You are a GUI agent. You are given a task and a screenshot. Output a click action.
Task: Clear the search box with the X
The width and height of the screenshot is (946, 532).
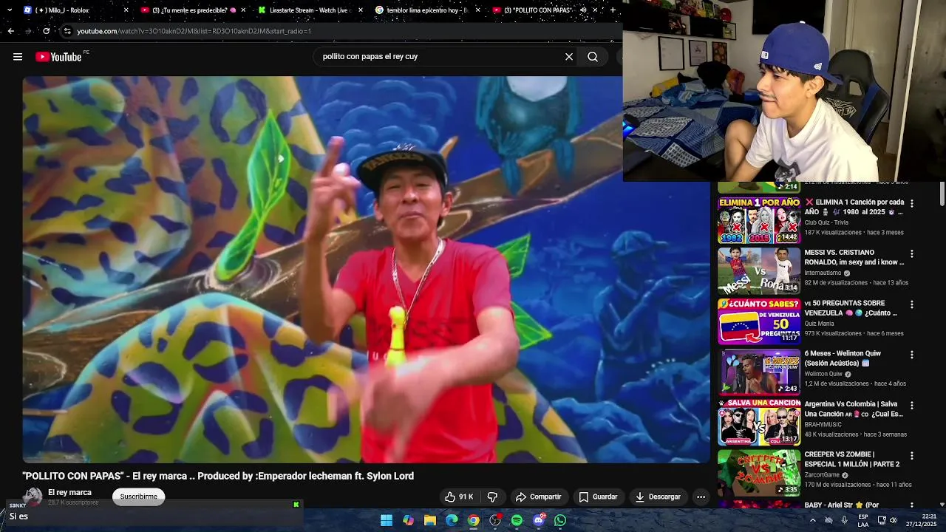[x=569, y=57]
